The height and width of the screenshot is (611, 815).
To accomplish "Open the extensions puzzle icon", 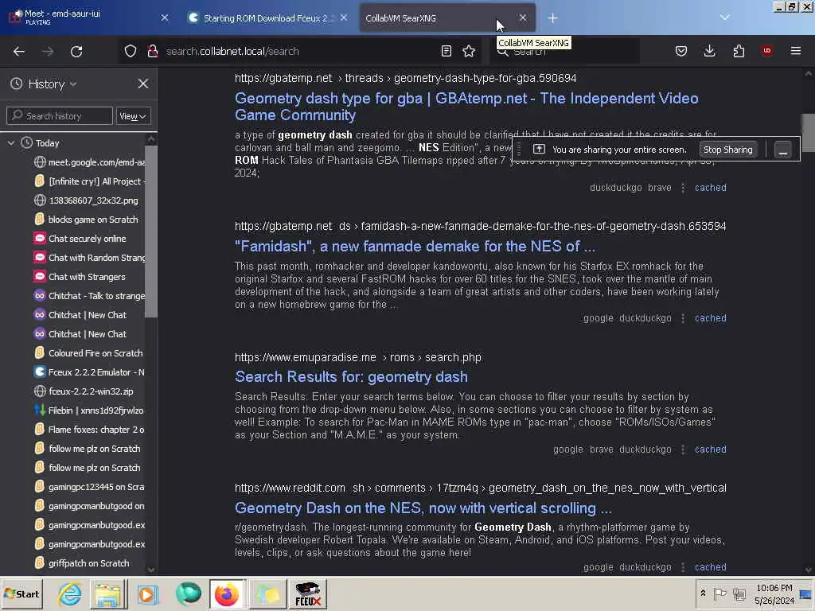I will point(739,51).
